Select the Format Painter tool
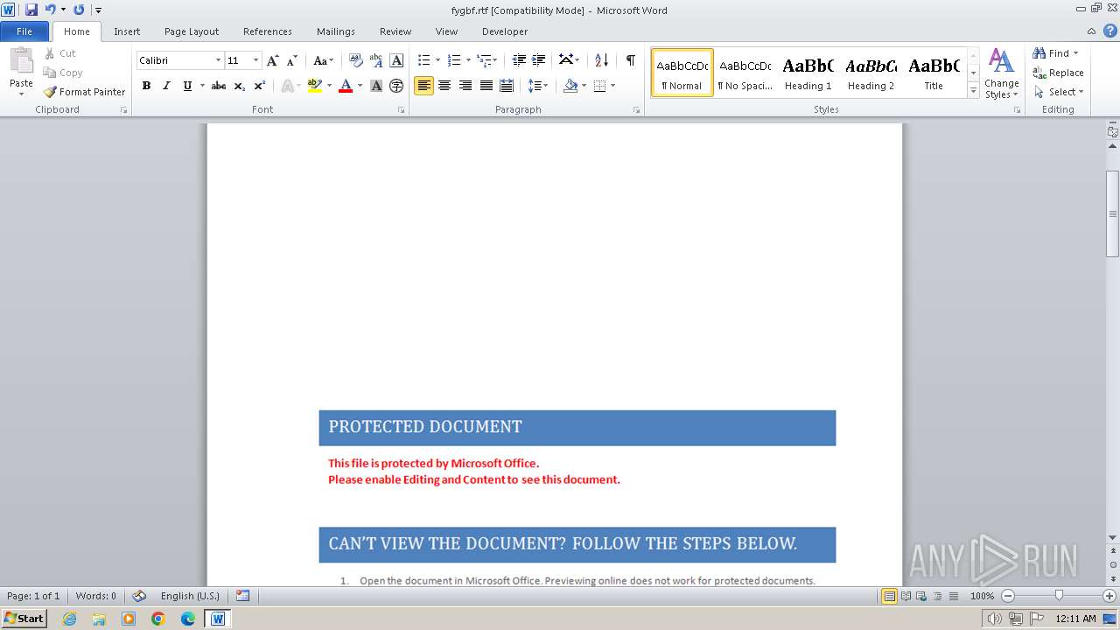Viewport: 1120px width, 630px height. point(85,92)
